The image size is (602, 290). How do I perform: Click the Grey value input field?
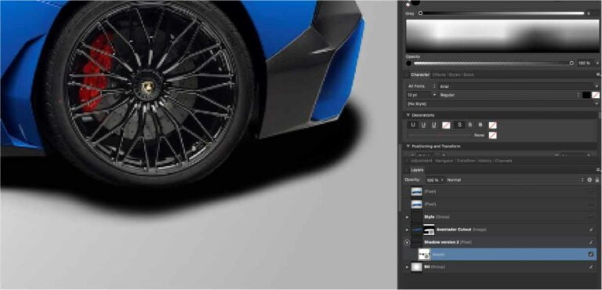[x=593, y=13]
